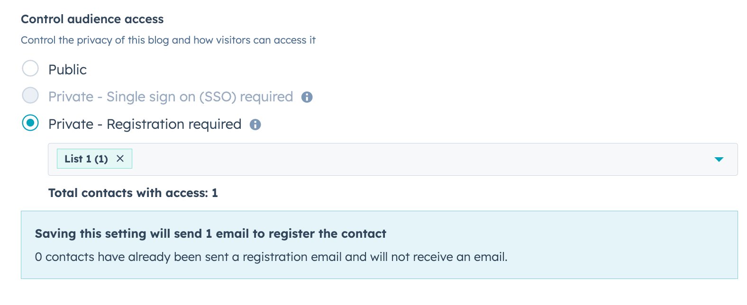Remove List 1 using its X icon
The width and height of the screenshot is (747, 305).
tap(120, 159)
